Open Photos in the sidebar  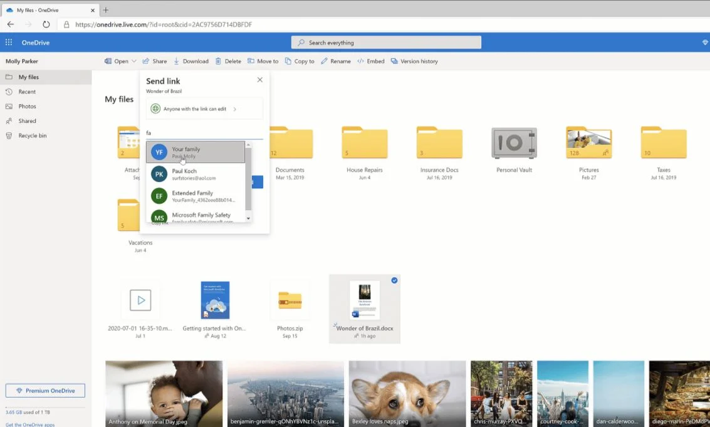[x=46, y=106]
